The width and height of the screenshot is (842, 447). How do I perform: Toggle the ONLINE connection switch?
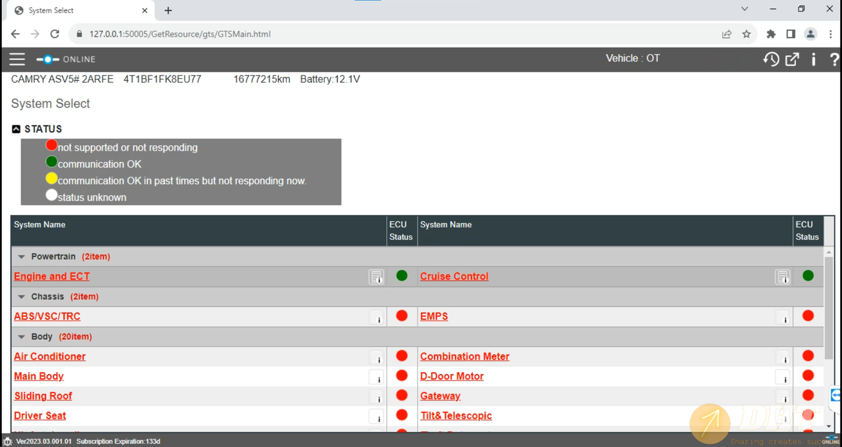tap(48, 59)
